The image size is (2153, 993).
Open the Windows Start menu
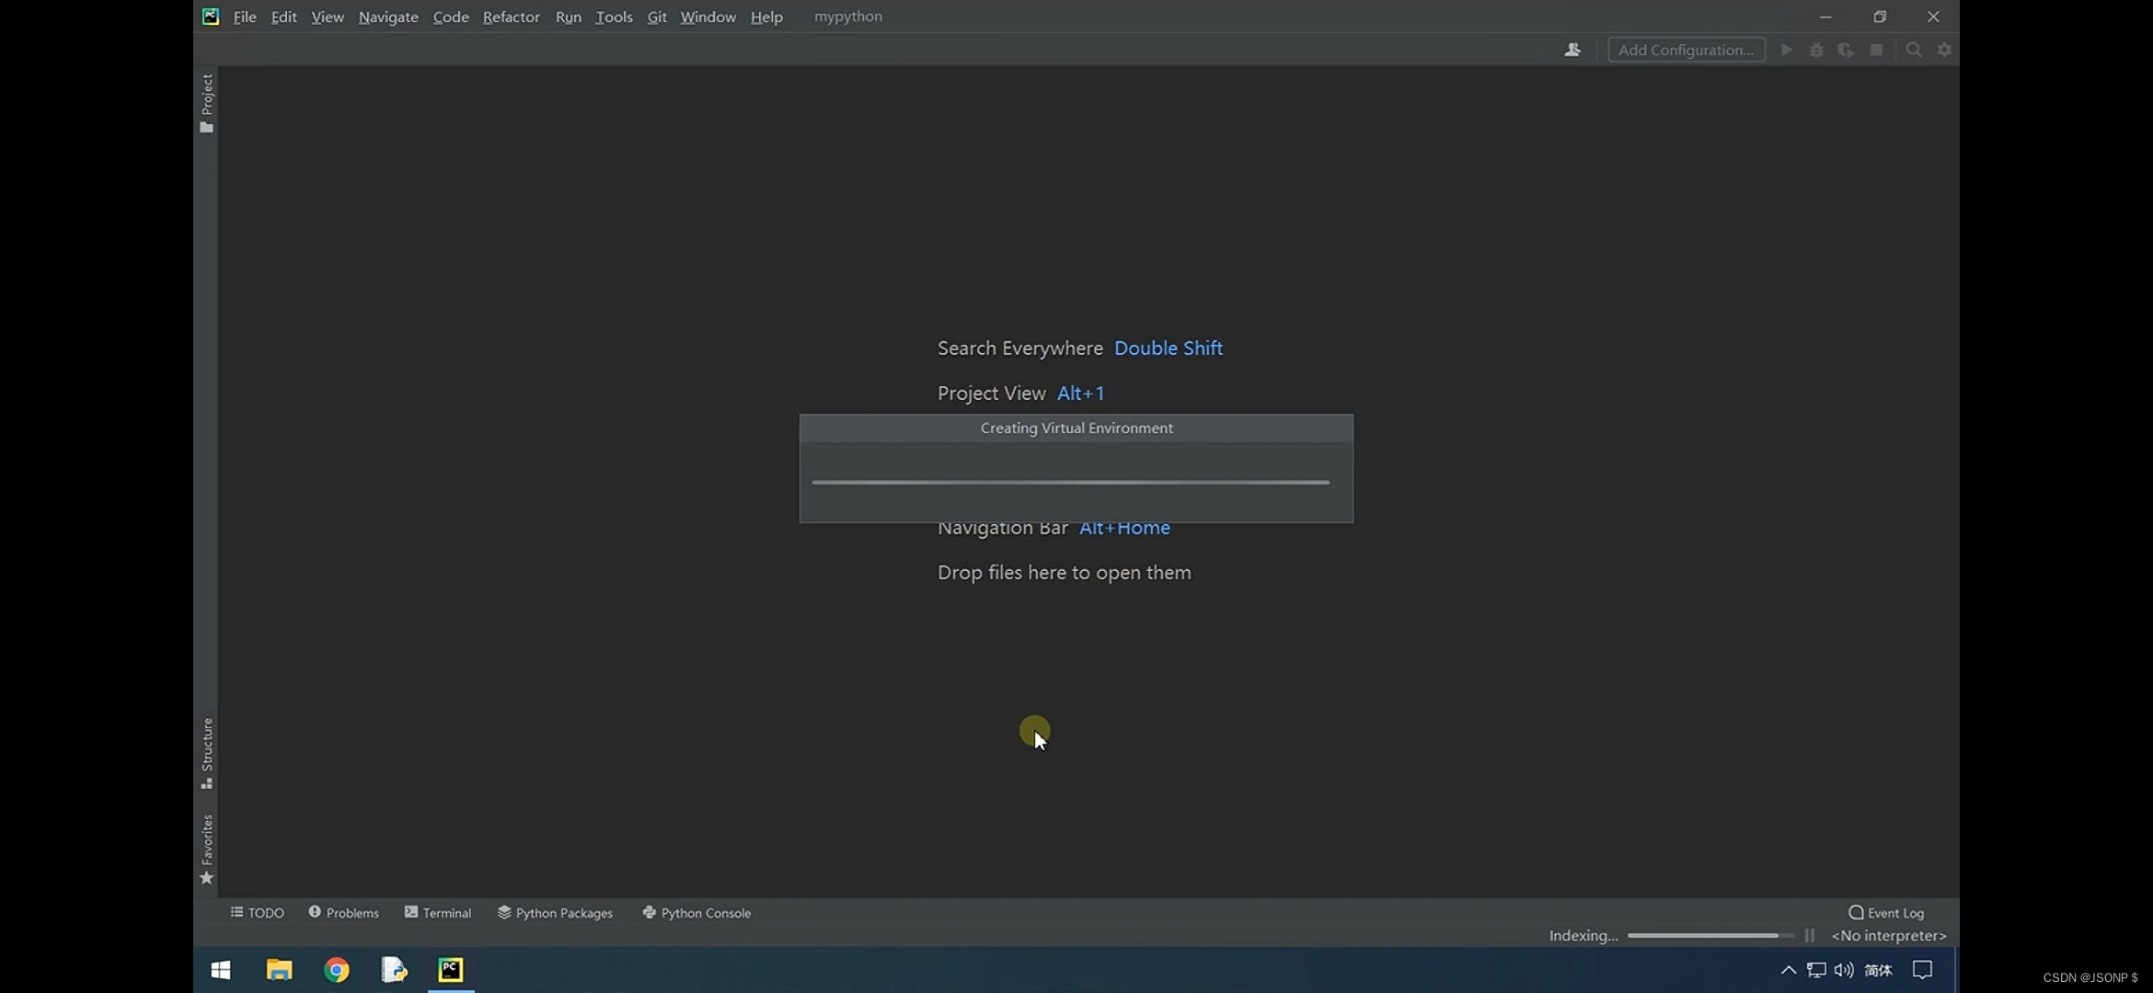[221, 970]
